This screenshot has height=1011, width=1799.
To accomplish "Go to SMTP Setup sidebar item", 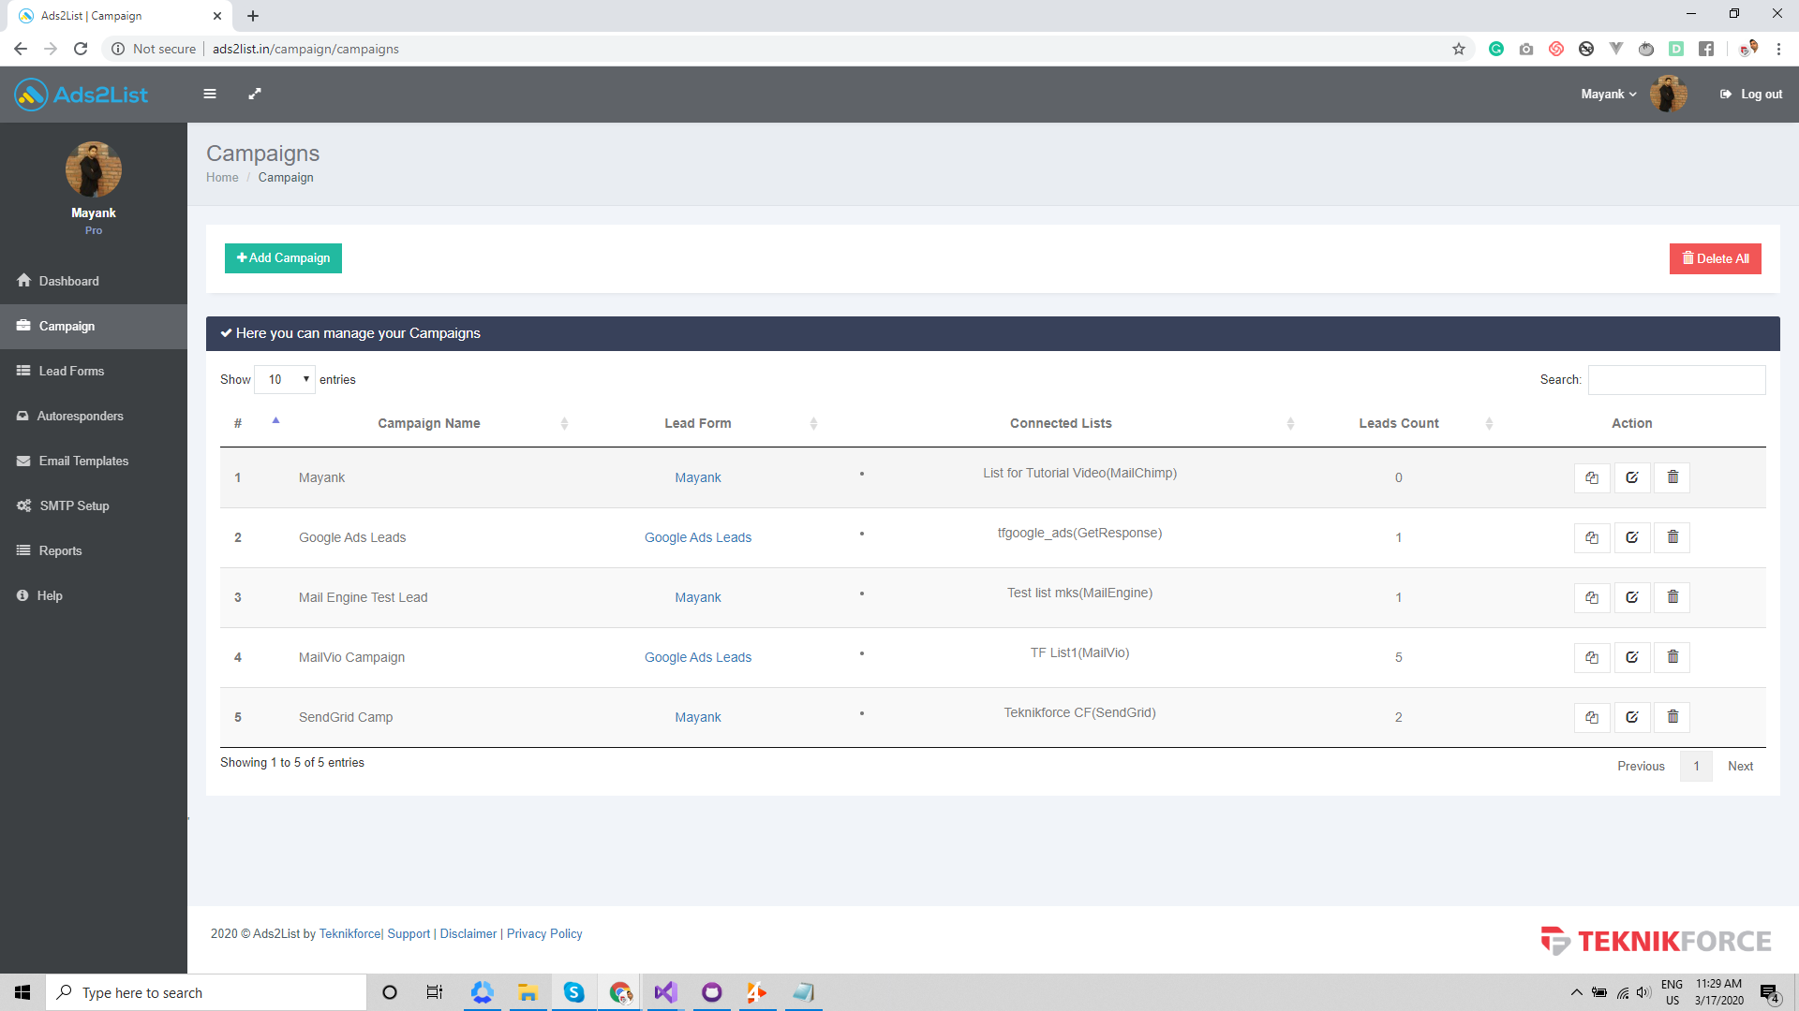I will click(x=74, y=505).
